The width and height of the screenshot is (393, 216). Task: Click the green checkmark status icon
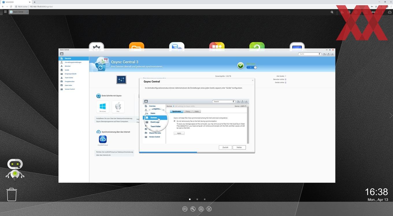click(241, 66)
